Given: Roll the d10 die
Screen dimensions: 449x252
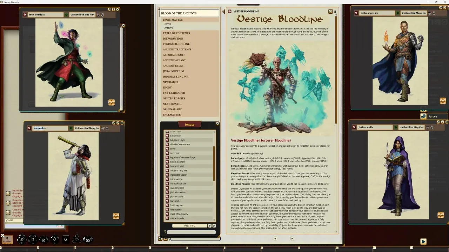Looking at the screenshot, I should 43,239.
